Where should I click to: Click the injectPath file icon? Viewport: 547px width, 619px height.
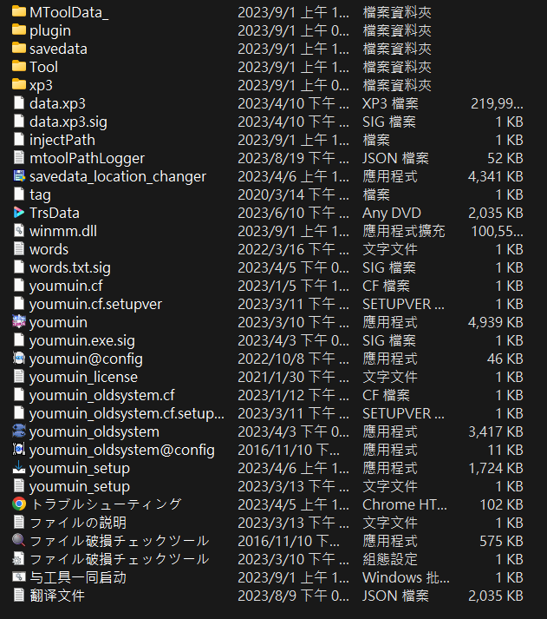tap(19, 139)
